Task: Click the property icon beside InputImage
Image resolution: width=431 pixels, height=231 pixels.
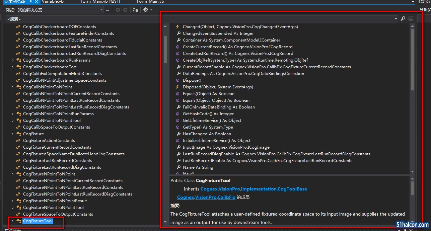Action: pyautogui.click(x=179, y=147)
